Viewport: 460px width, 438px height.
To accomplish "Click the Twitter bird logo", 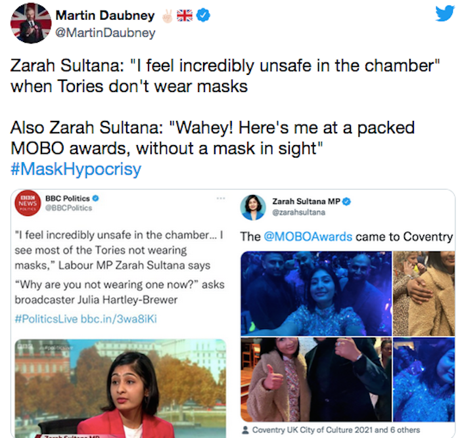I will [445, 14].
